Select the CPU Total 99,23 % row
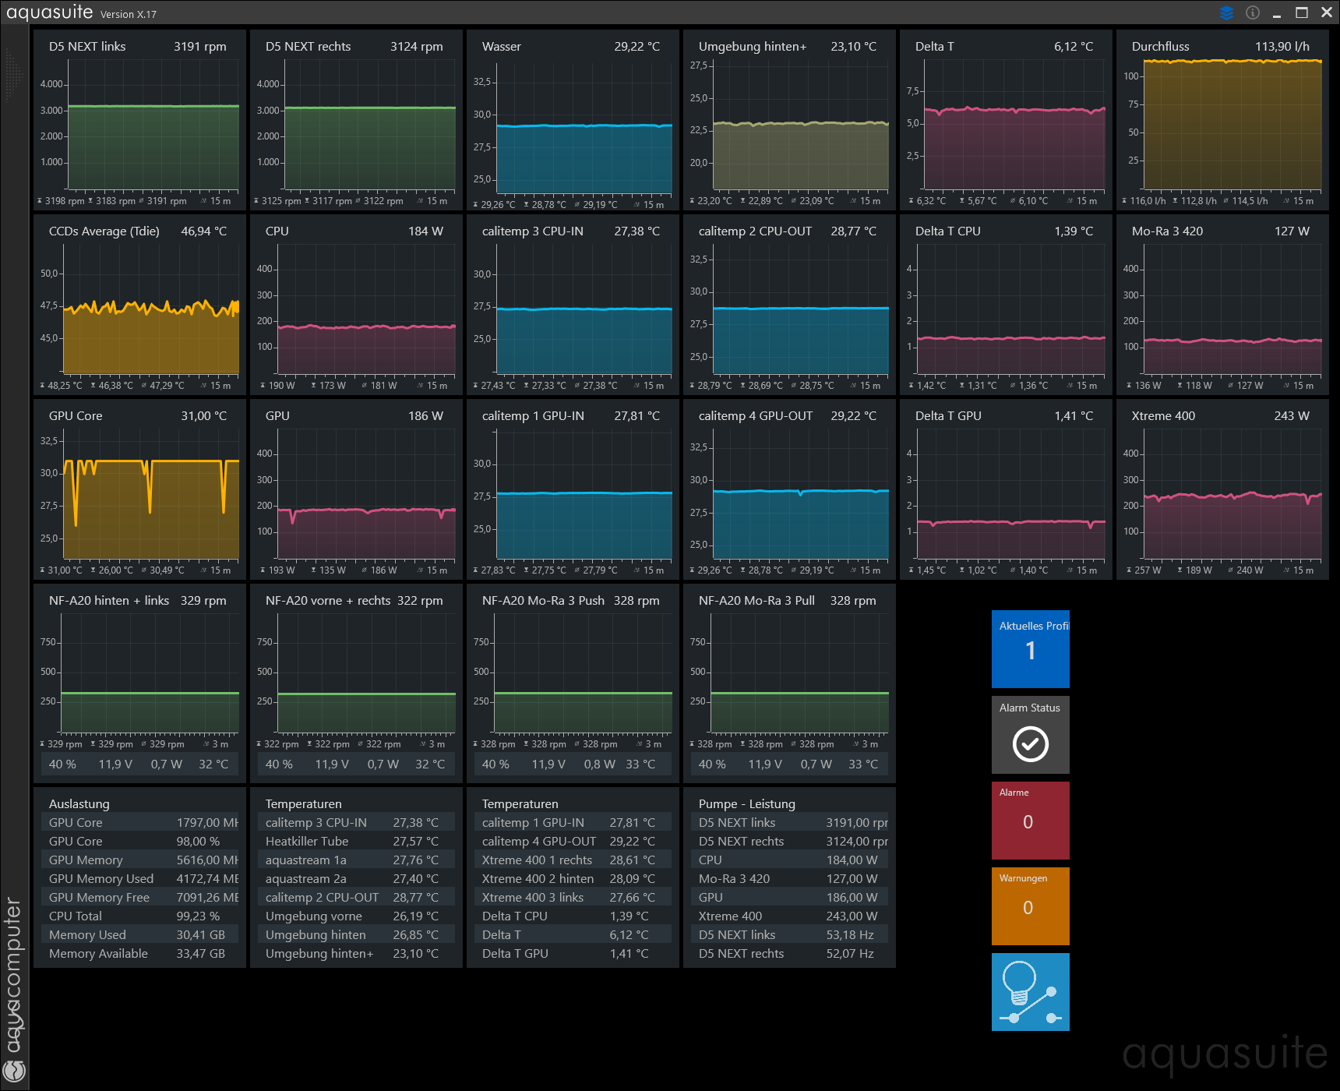Image resolution: width=1340 pixels, height=1091 pixels. (x=139, y=916)
